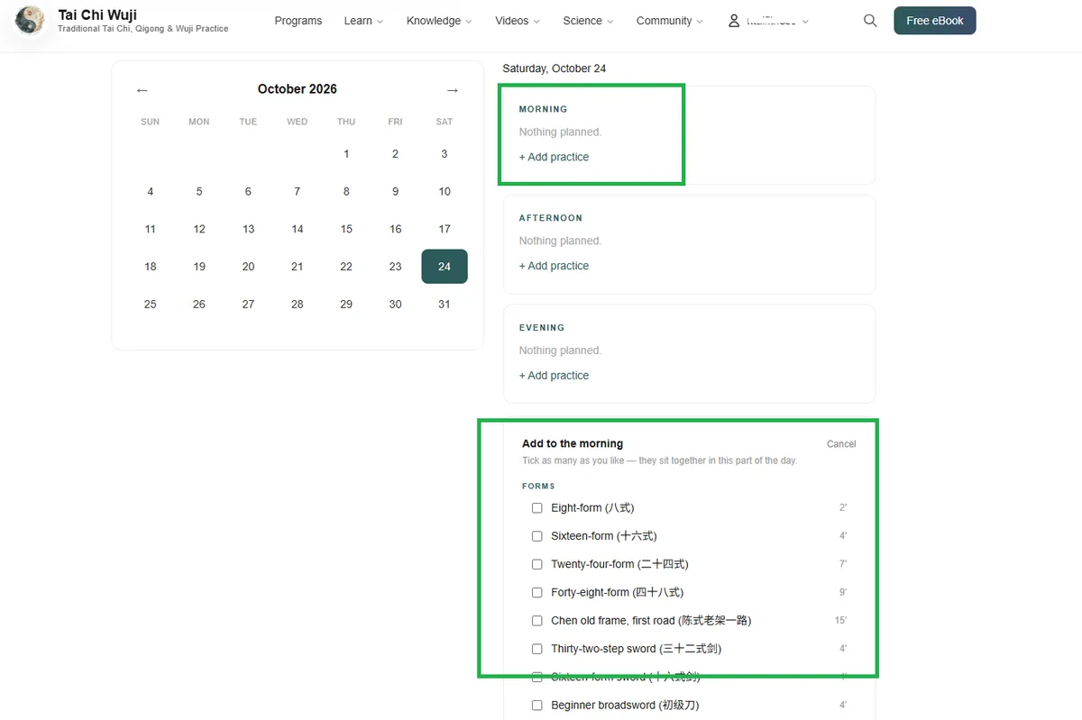Check Thirty-two-step sword (三十二式剑) box
The width and height of the screenshot is (1082, 720).
(537, 649)
